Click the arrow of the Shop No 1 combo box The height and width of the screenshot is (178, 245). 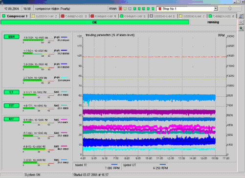[x=216, y=9]
